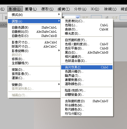This screenshot has height=129, width=127.
Task: Apply 均勻分配(Q) equalize
Action: click(87, 114)
